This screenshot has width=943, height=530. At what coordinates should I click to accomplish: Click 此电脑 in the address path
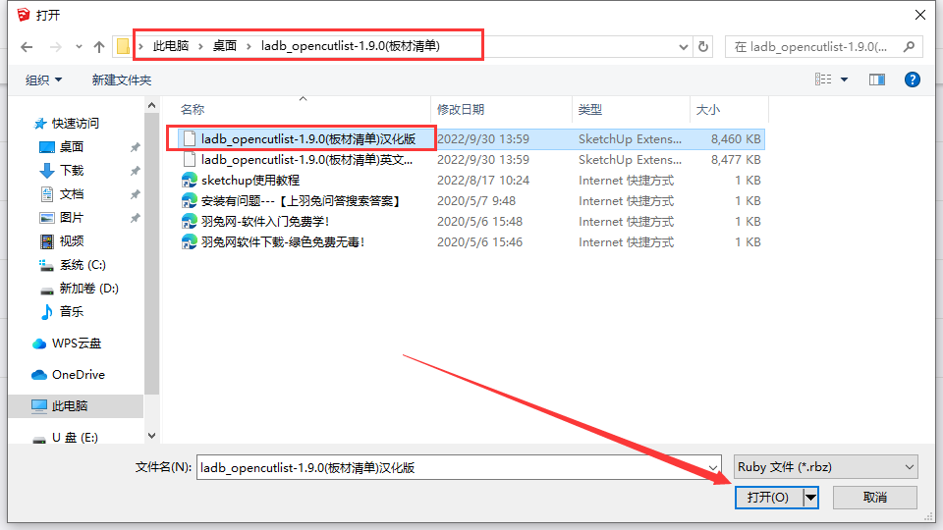[x=171, y=46]
